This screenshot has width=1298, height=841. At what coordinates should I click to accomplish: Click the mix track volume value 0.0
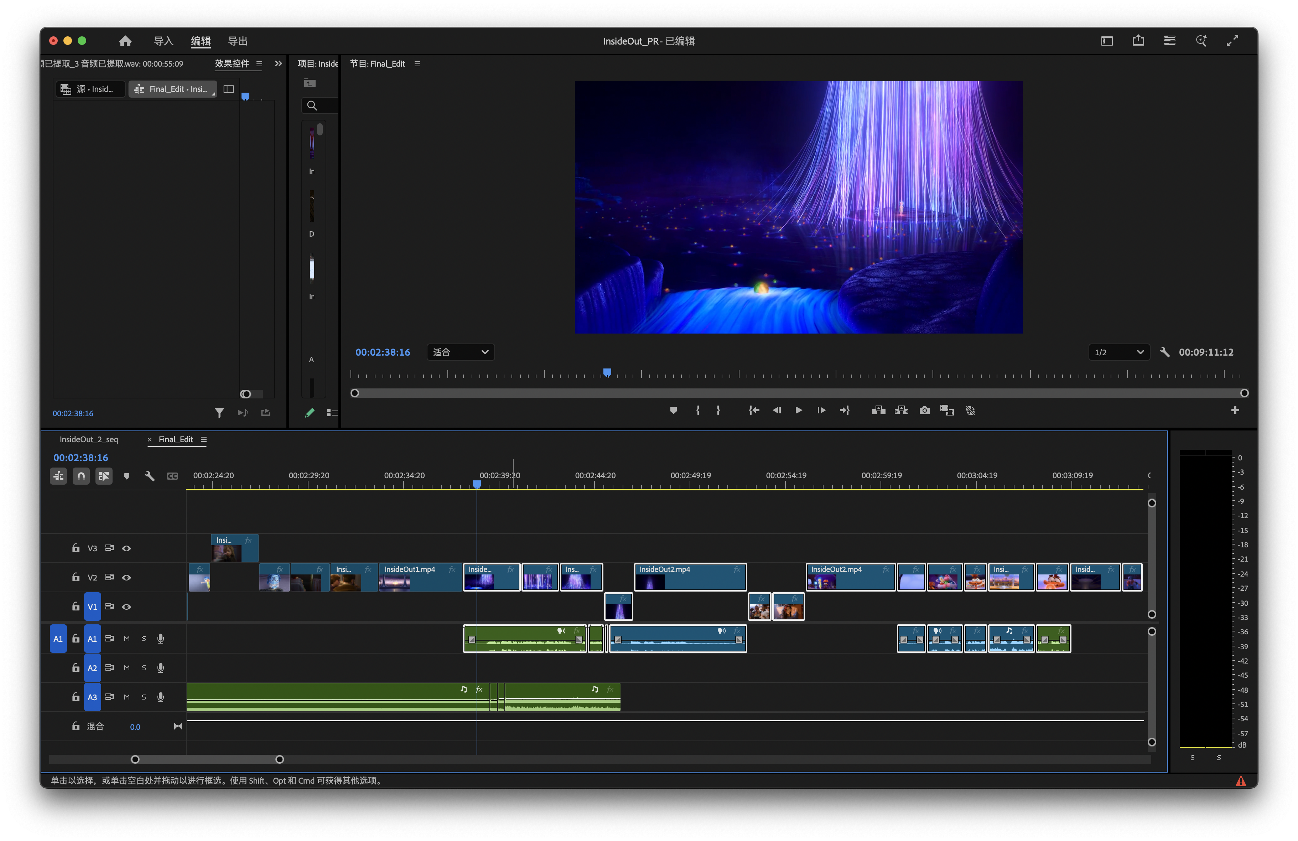click(x=135, y=727)
